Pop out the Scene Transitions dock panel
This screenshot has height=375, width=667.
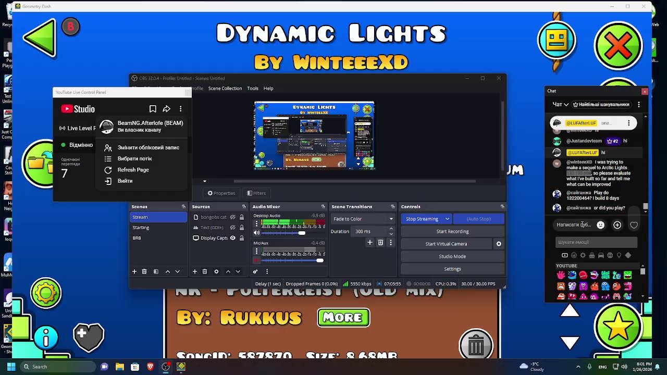(x=393, y=207)
